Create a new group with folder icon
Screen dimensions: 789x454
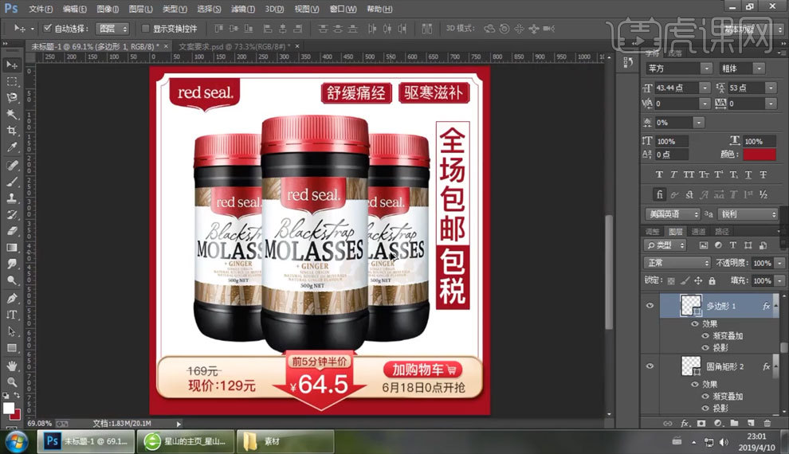click(x=734, y=423)
